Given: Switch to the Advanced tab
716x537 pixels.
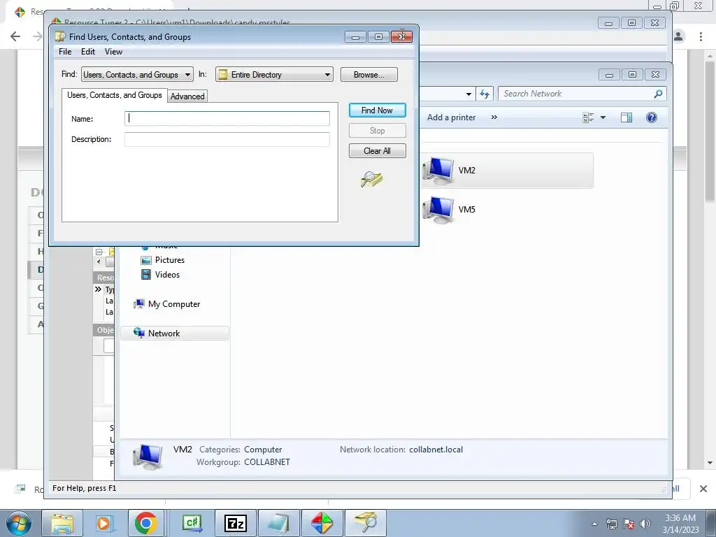Looking at the screenshot, I should [187, 96].
